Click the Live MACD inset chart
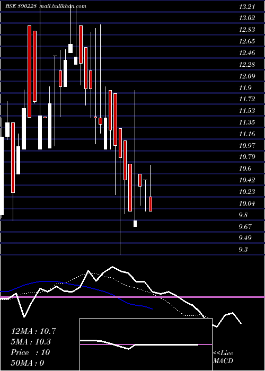 (146, 344)
